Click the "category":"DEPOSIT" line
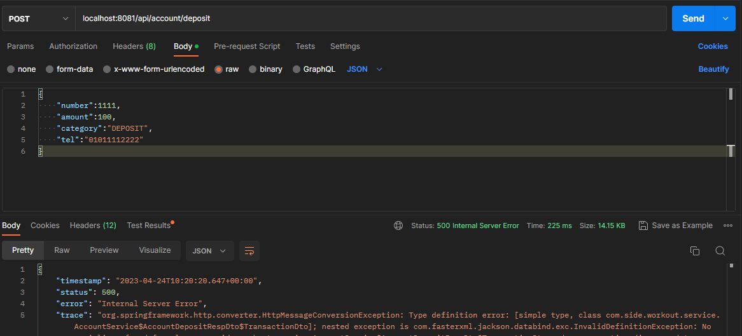Viewport: 742px width, 336px height. click(104, 128)
